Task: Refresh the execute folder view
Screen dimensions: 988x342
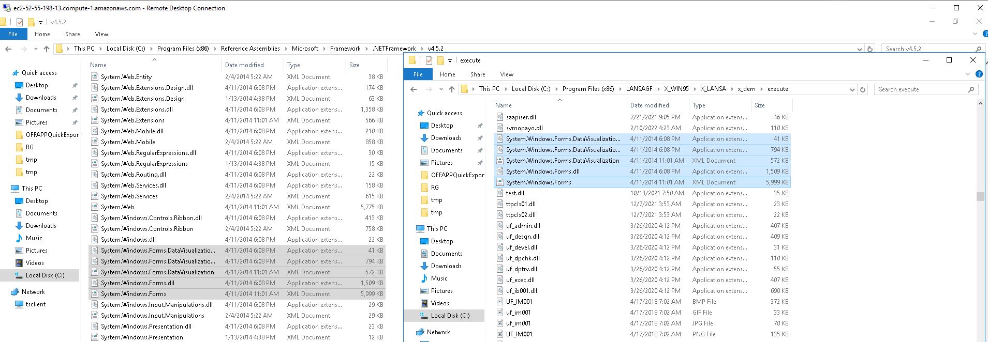Action: [862, 89]
